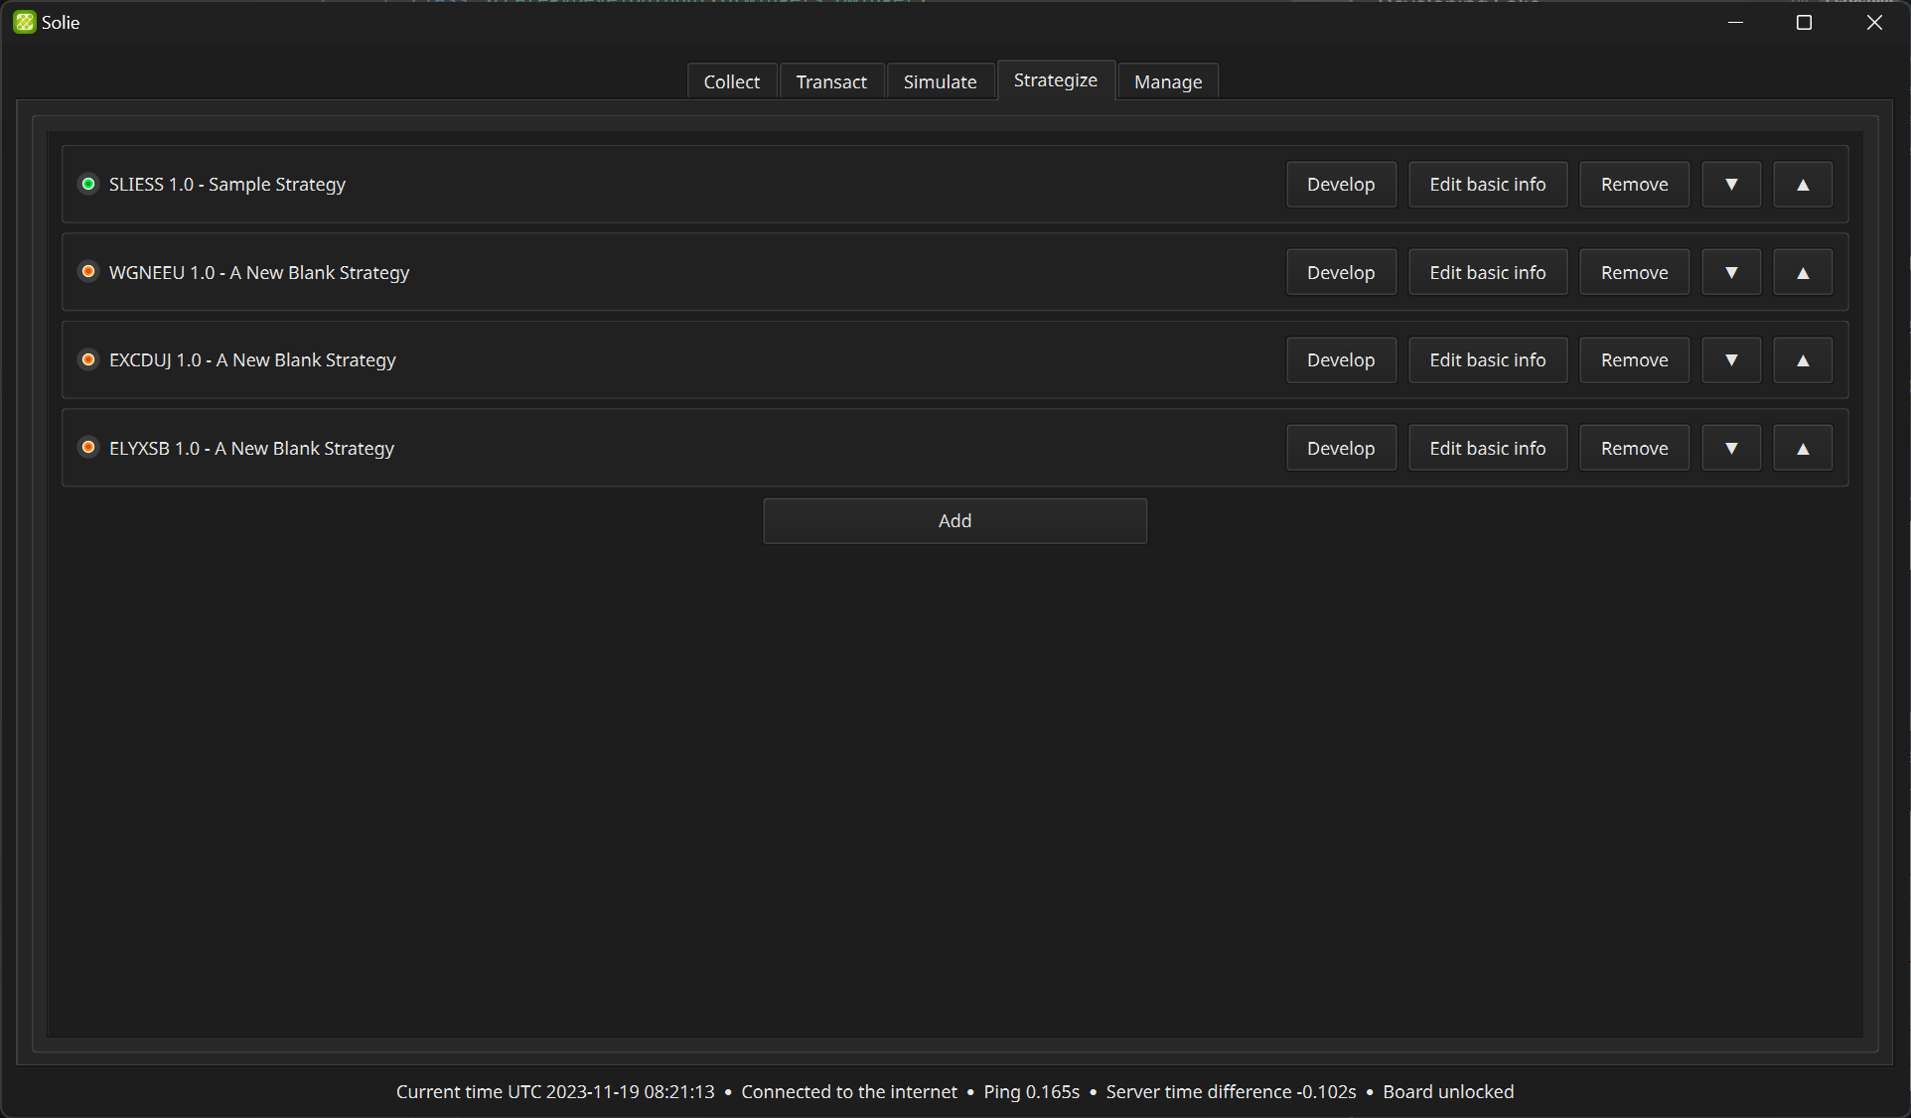Move WGNEEU strategy up with arrow

pyautogui.click(x=1803, y=273)
